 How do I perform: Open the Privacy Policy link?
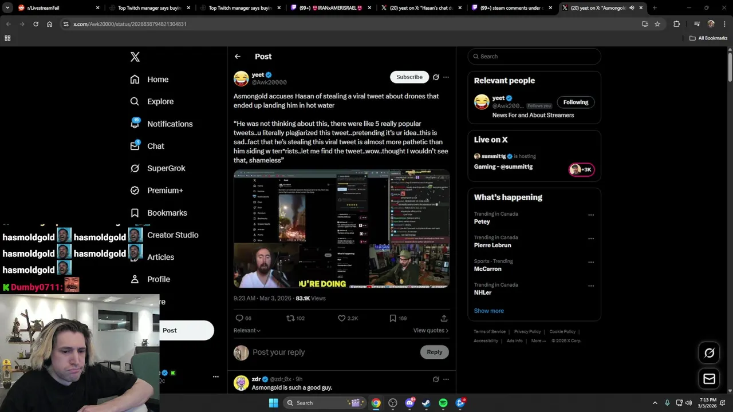coord(527,331)
